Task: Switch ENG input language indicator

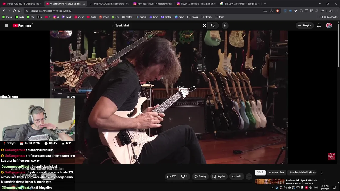Action: tap(316, 188)
